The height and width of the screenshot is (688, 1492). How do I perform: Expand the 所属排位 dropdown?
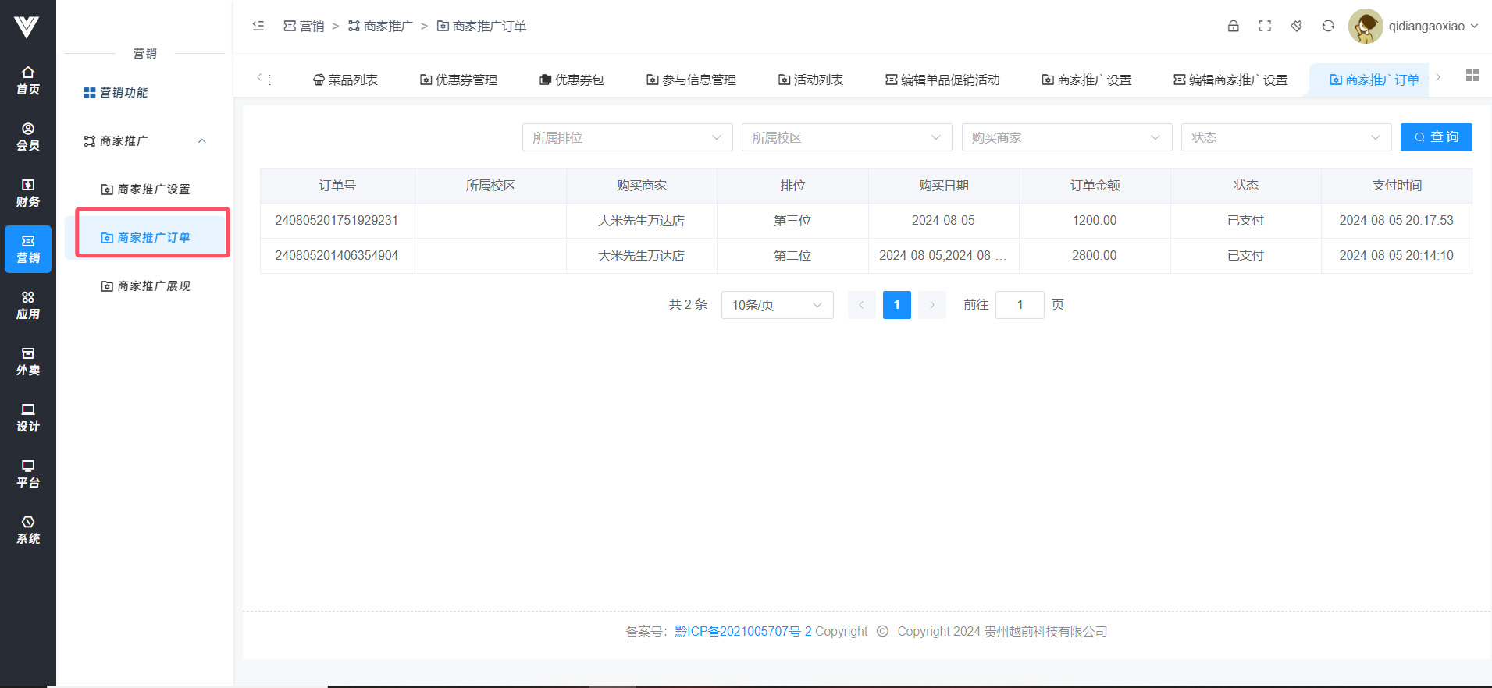click(x=627, y=137)
